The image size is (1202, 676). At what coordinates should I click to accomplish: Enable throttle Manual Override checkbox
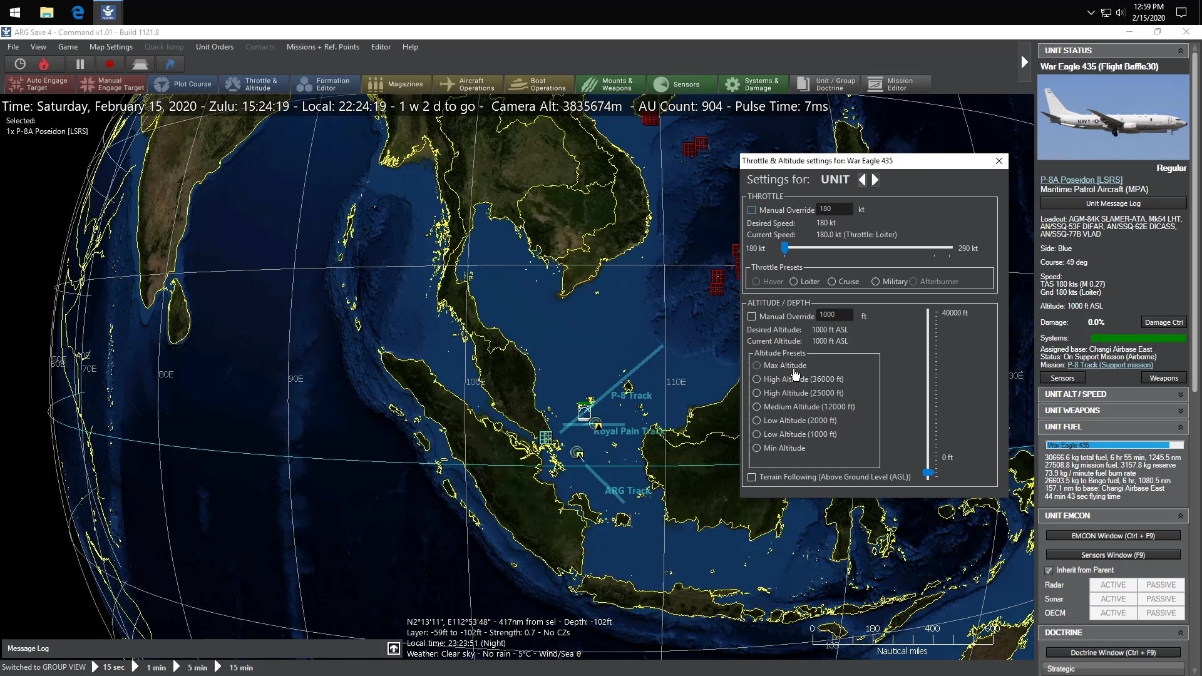[752, 210]
